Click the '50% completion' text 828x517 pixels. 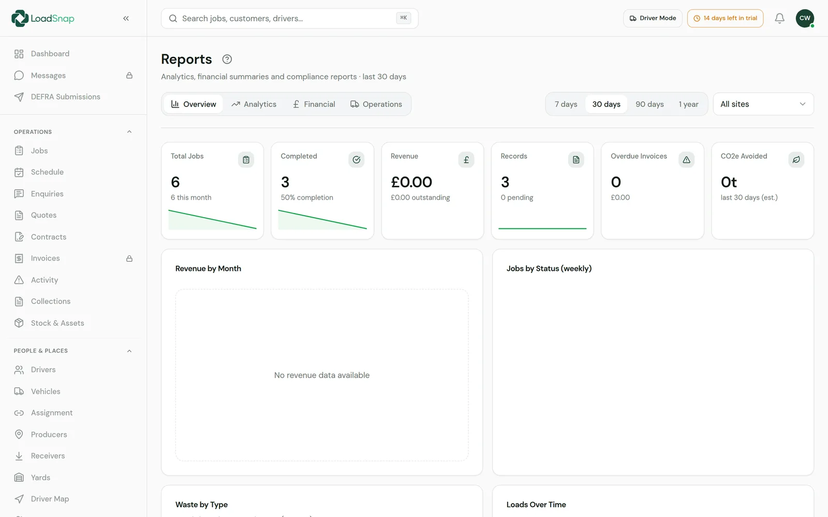(x=307, y=197)
